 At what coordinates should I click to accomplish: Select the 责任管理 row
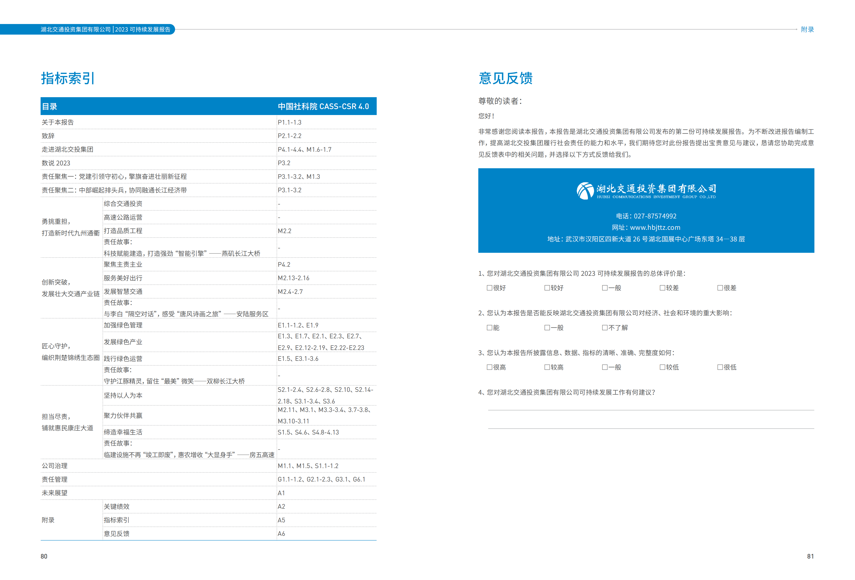tap(209, 480)
